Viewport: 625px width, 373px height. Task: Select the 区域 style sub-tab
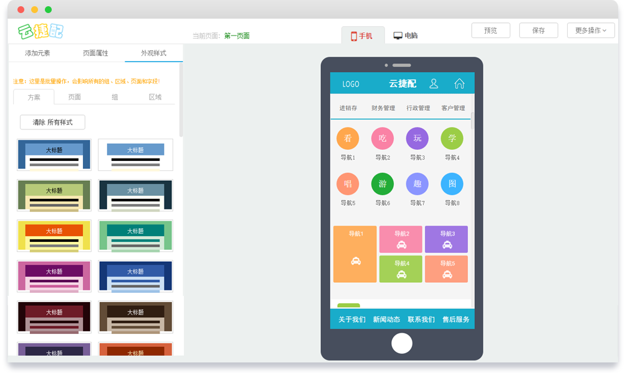coord(155,97)
